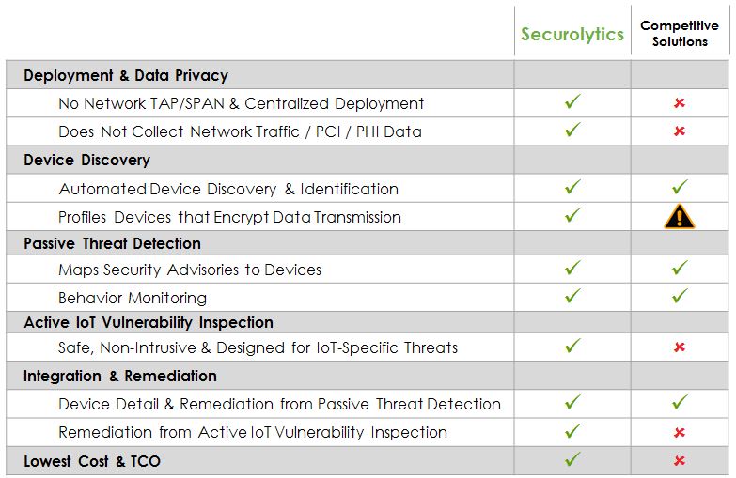Click red X for Safe, Non-Intrusive row
The height and width of the screenshot is (478, 736).
(680, 348)
